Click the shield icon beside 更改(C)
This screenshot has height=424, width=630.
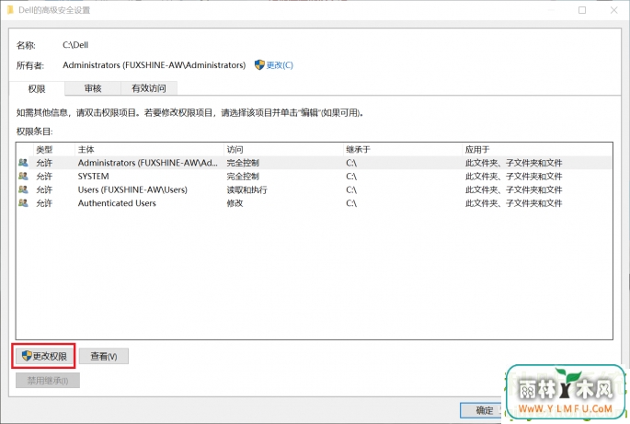click(x=259, y=64)
